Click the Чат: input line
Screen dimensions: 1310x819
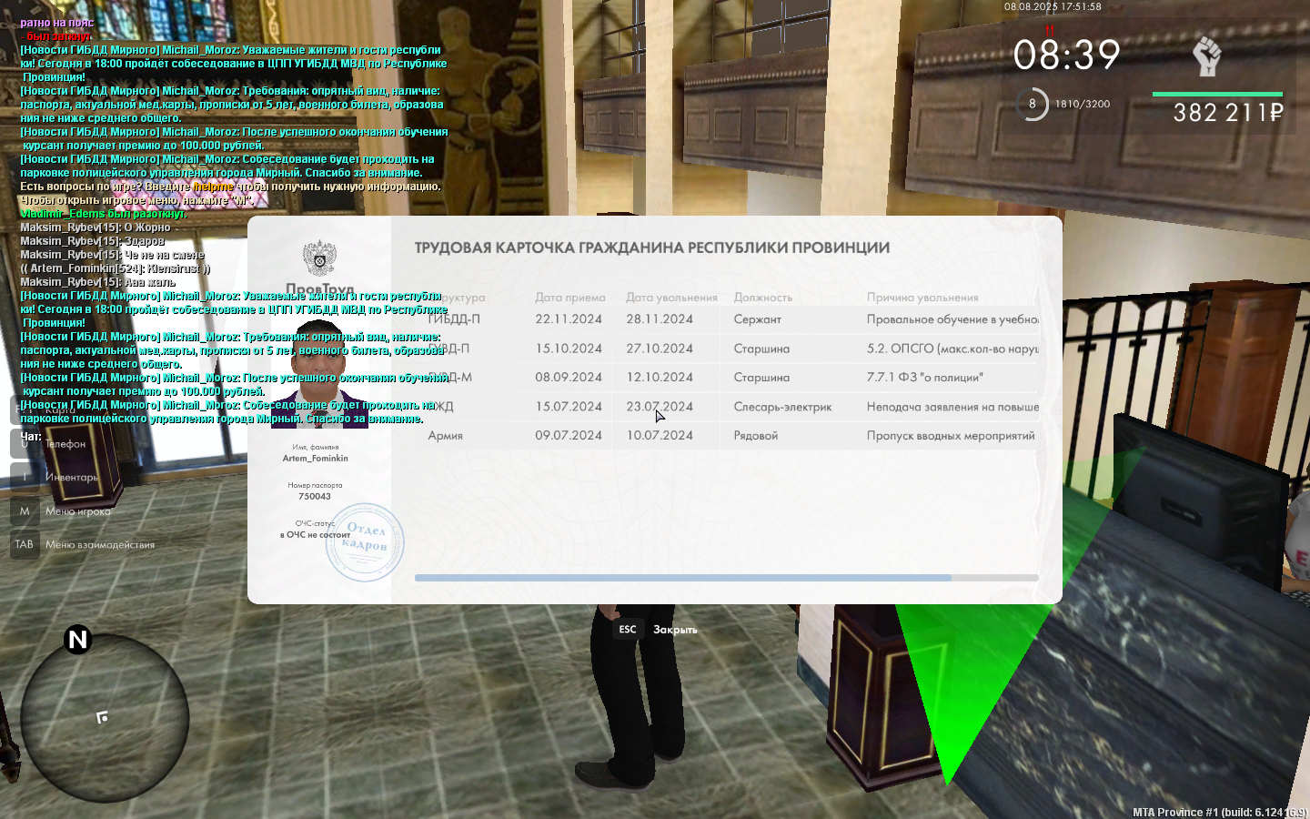(x=31, y=437)
